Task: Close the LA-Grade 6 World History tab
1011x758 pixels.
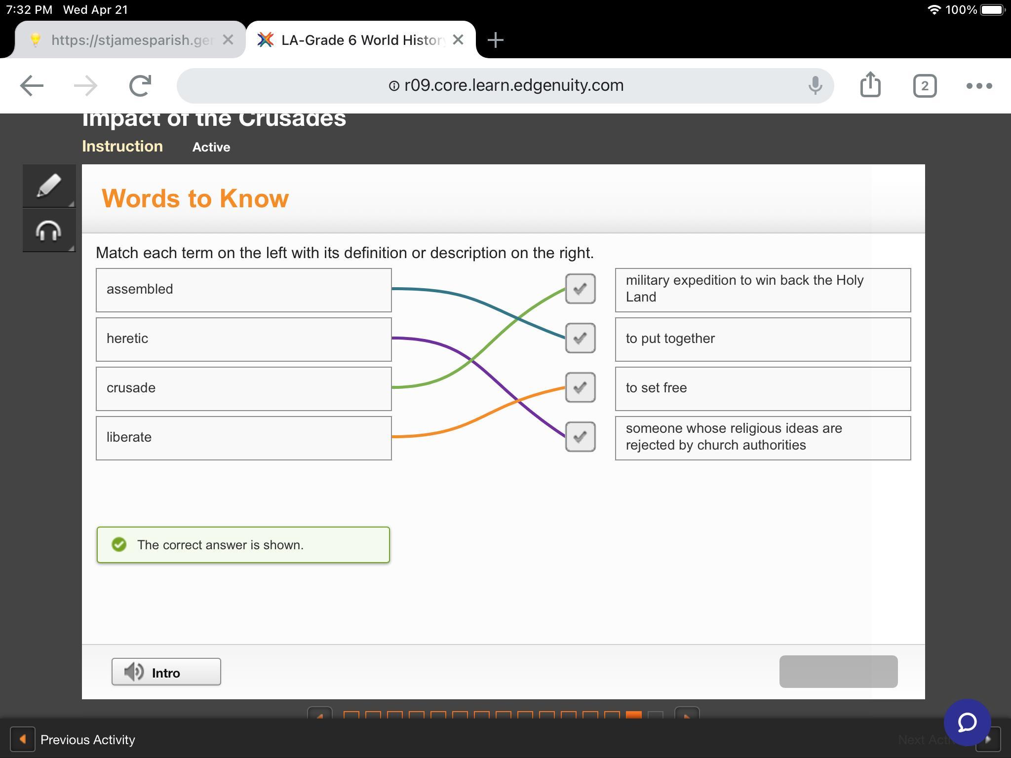Action: coord(458,40)
